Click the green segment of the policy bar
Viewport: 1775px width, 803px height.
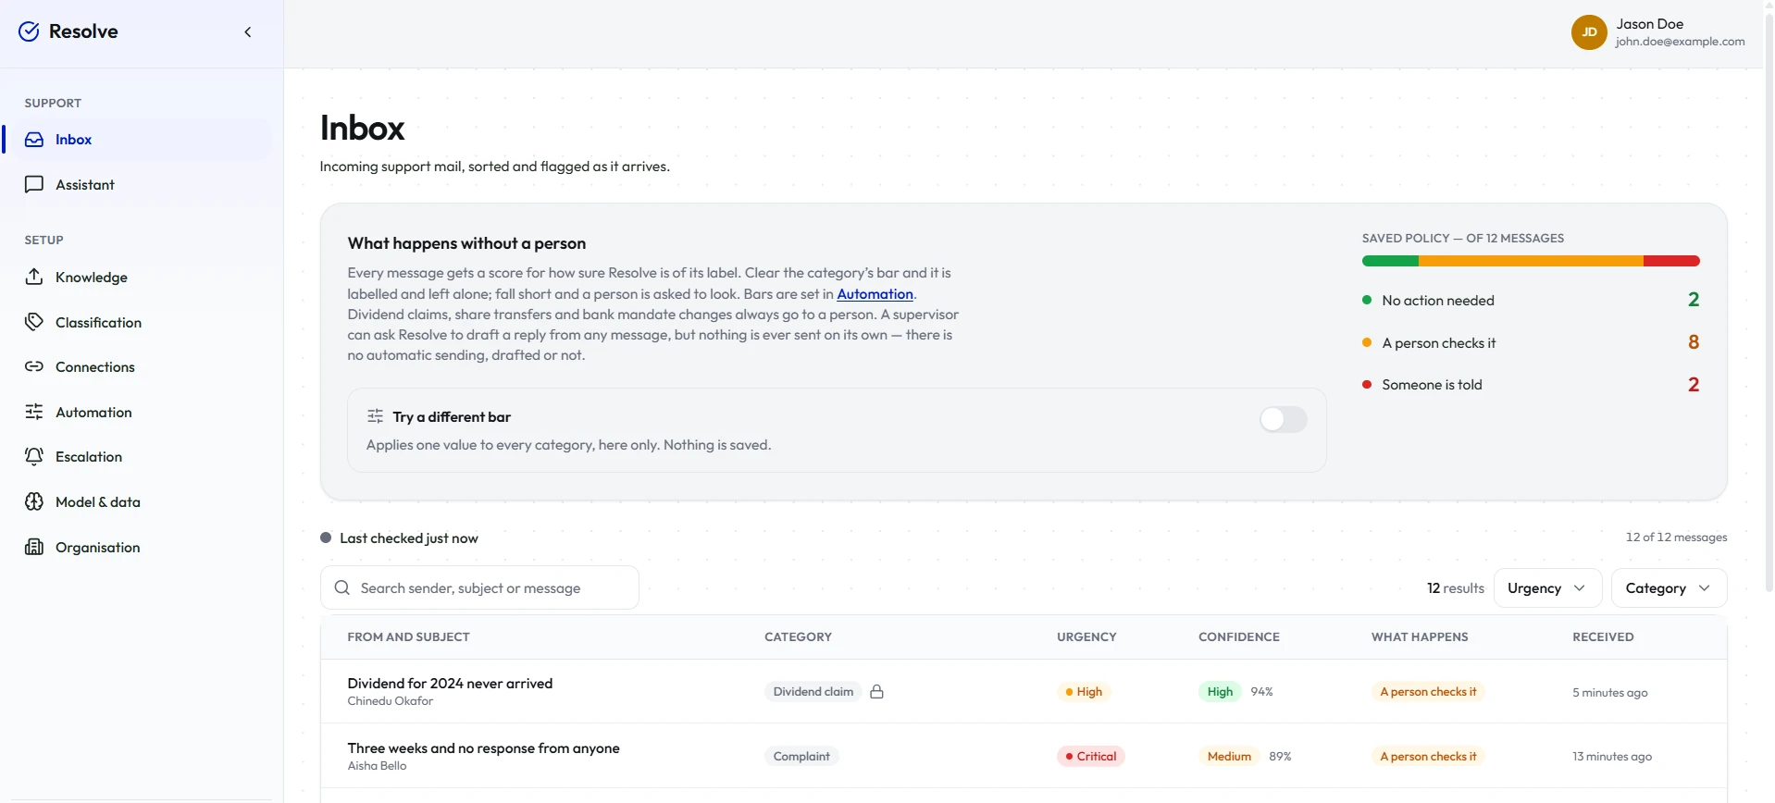pyautogui.click(x=1390, y=261)
